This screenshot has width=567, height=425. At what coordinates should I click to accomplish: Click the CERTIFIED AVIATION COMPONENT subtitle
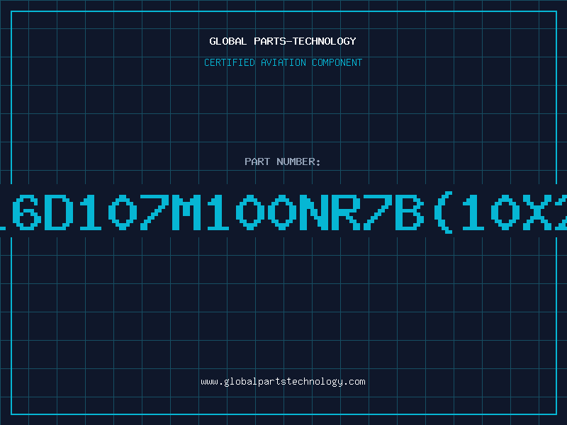coord(283,62)
